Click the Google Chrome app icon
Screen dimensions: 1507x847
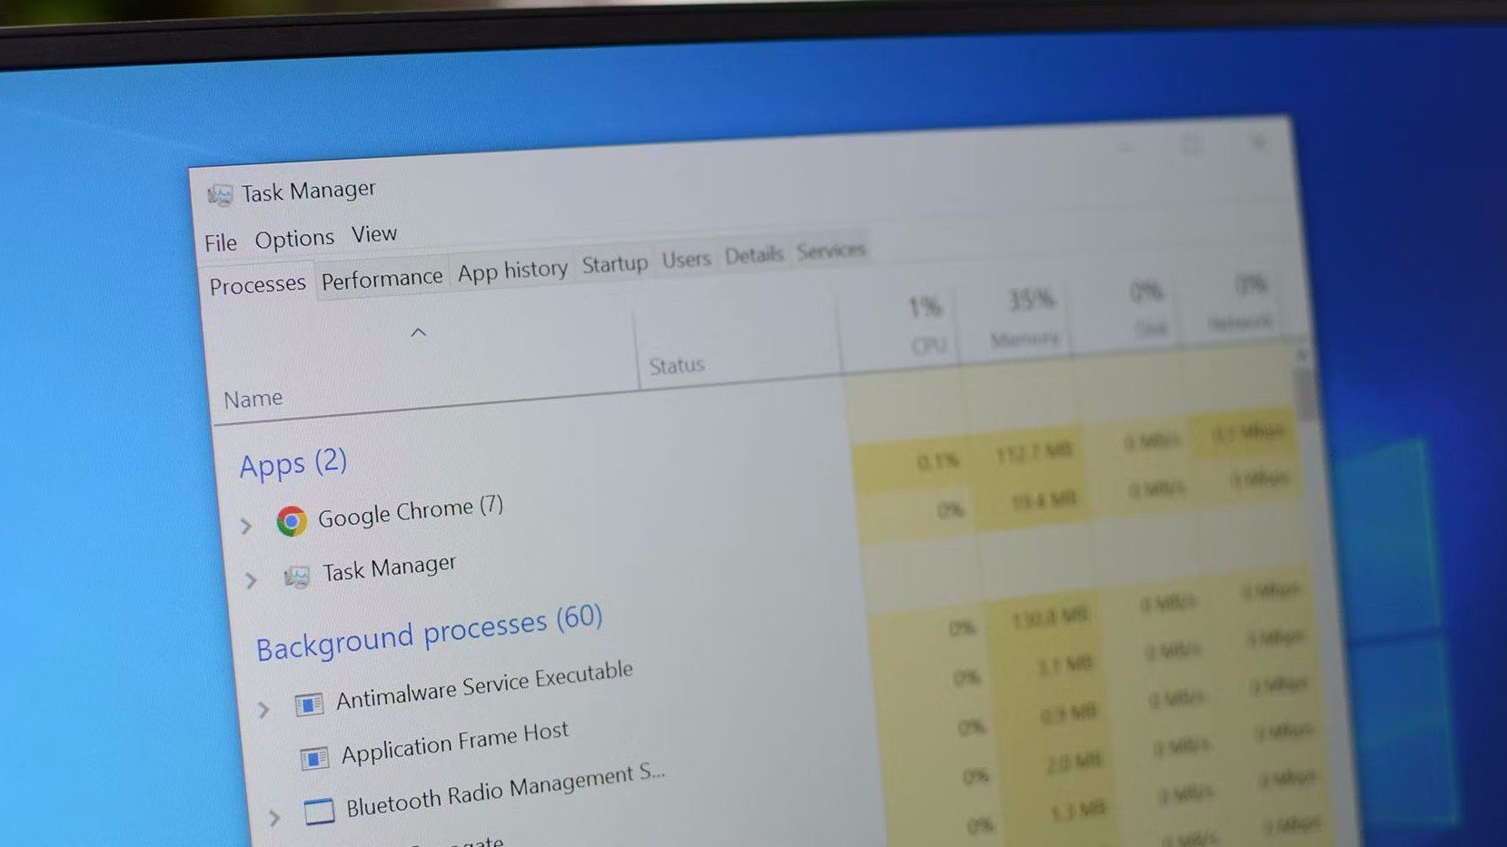click(292, 521)
